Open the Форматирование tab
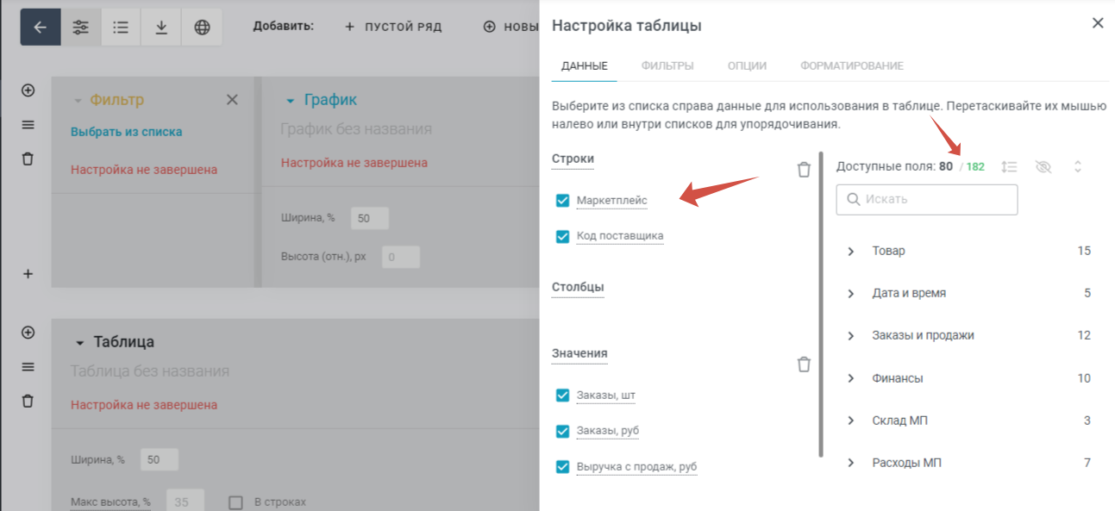 pos(851,65)
